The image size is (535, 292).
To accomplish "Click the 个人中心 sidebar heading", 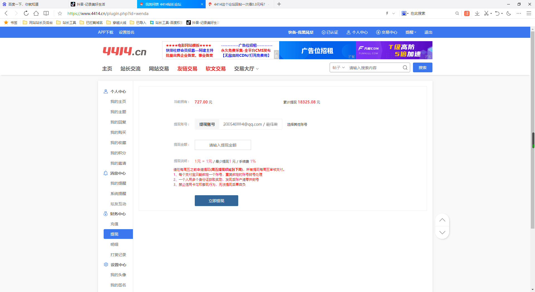I will (x=118, y=91).
